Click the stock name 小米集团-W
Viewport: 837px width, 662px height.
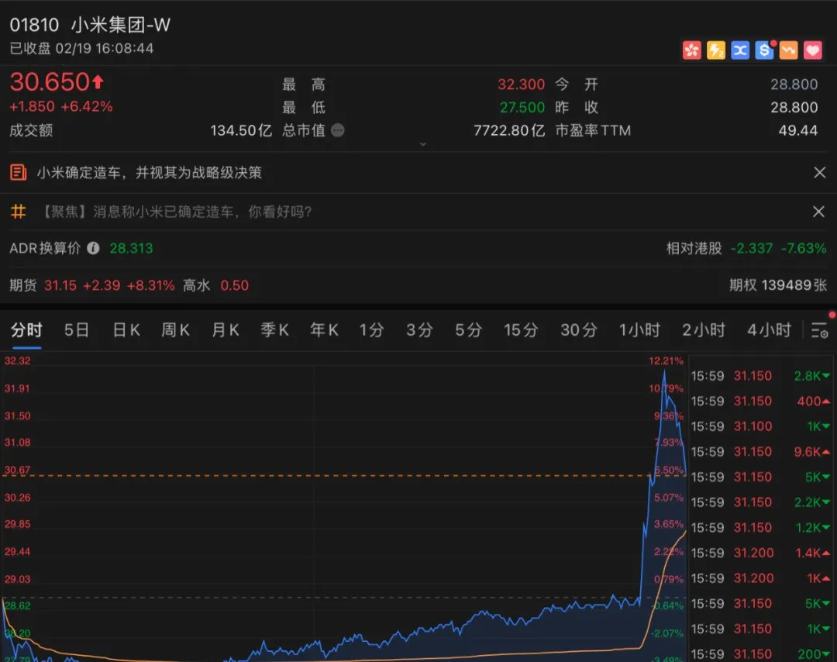point(121,25)
